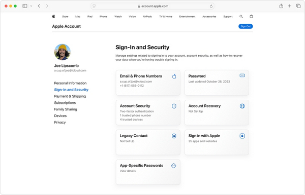Click the Apple logo in site navigation
The height and width of the screenshot is (195, 305).
point(53,16)
